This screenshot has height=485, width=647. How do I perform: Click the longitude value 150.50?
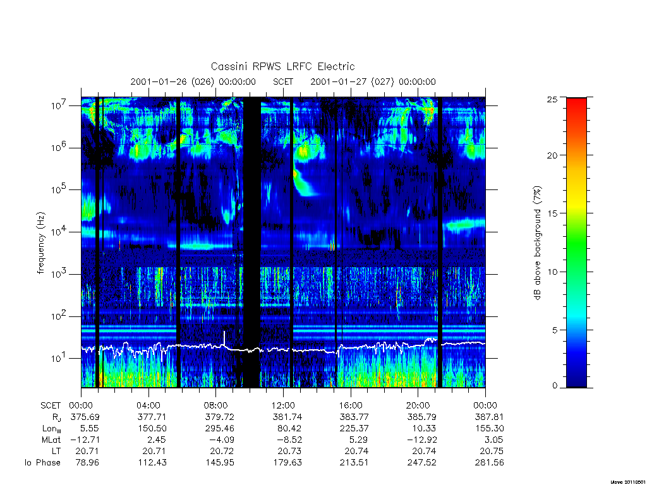152,429
